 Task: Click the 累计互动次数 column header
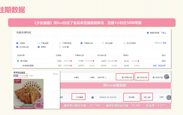pyautogui.click(x=142, y=78)
